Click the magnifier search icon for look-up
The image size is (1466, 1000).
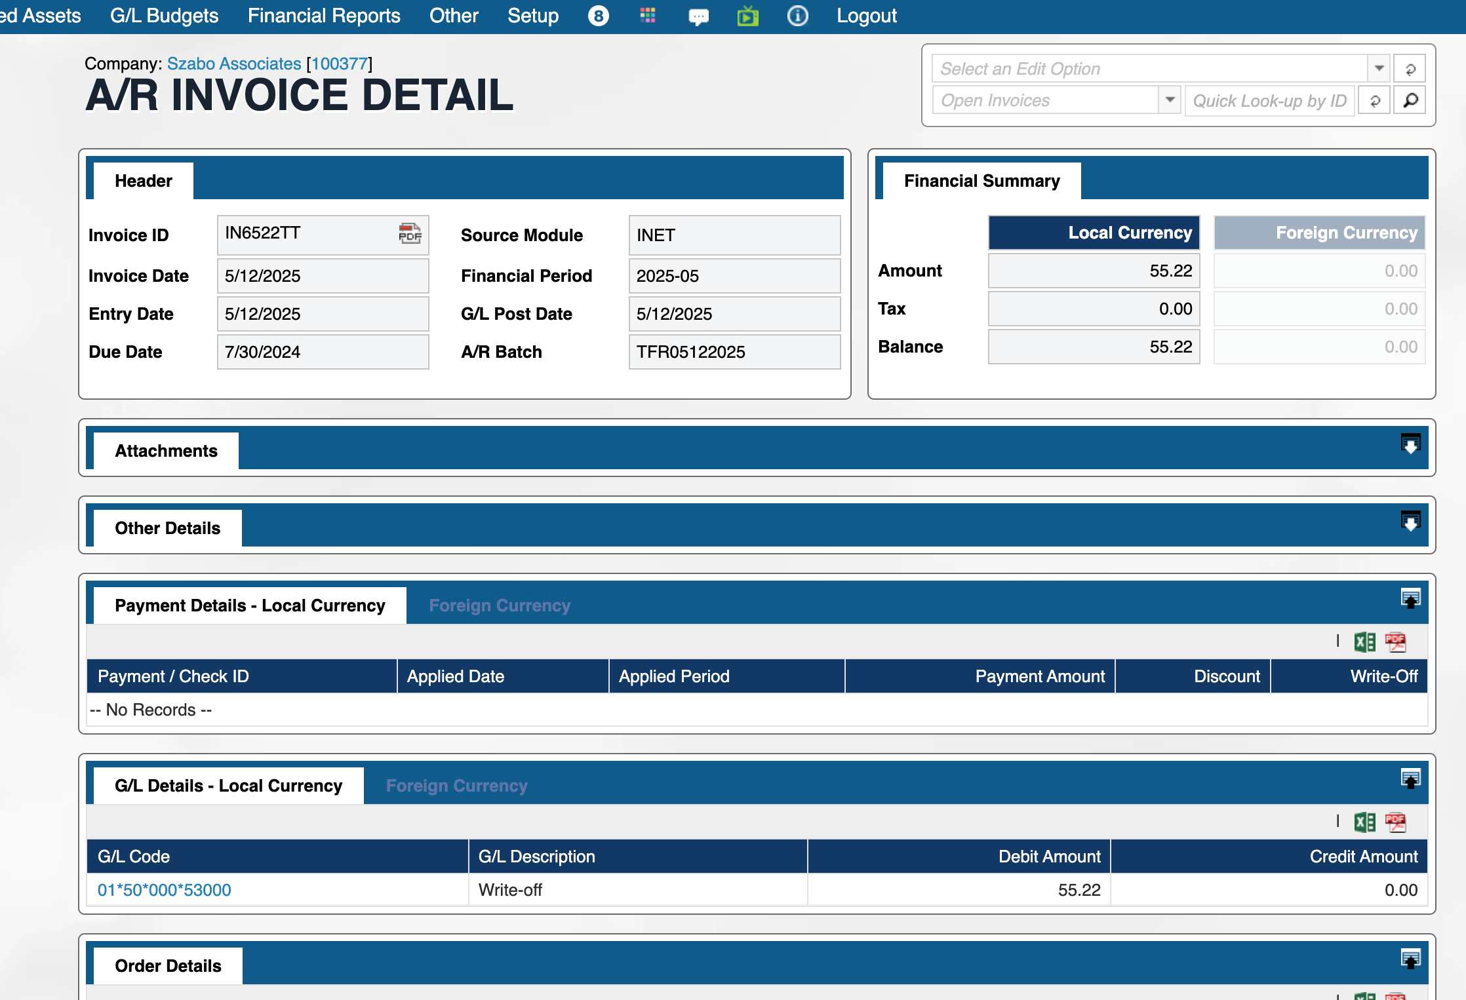1410,100
